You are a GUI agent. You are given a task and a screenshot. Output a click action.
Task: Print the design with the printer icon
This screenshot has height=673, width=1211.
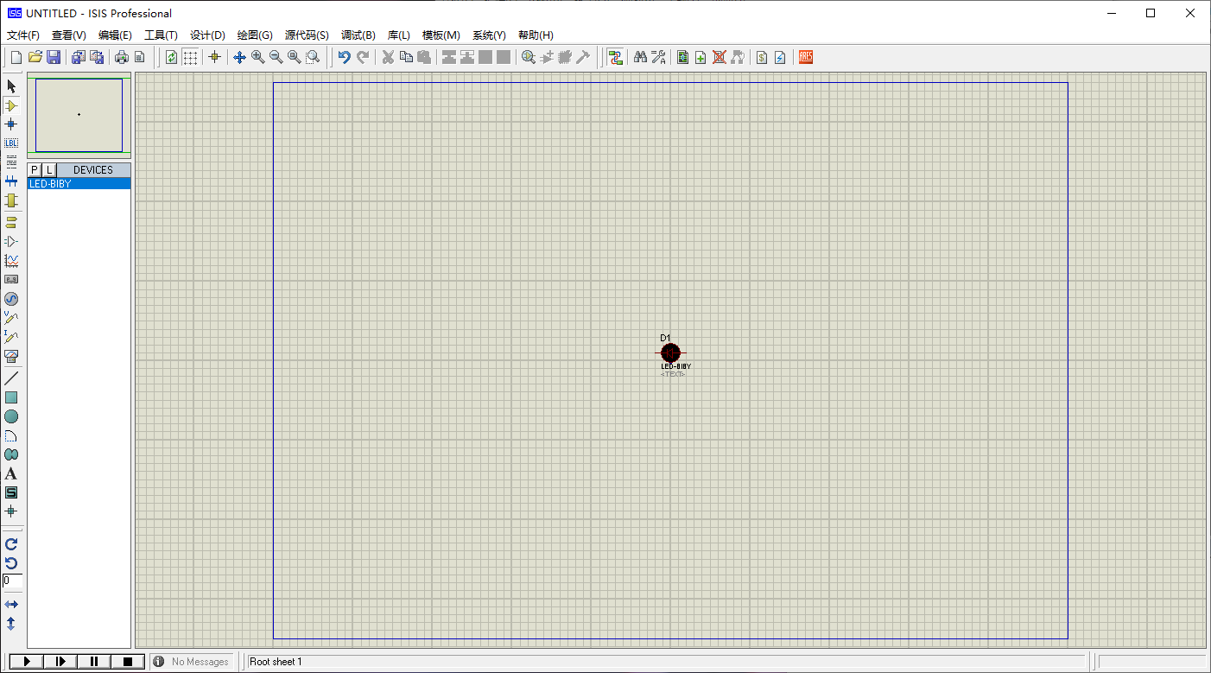[x=121, y=57]
